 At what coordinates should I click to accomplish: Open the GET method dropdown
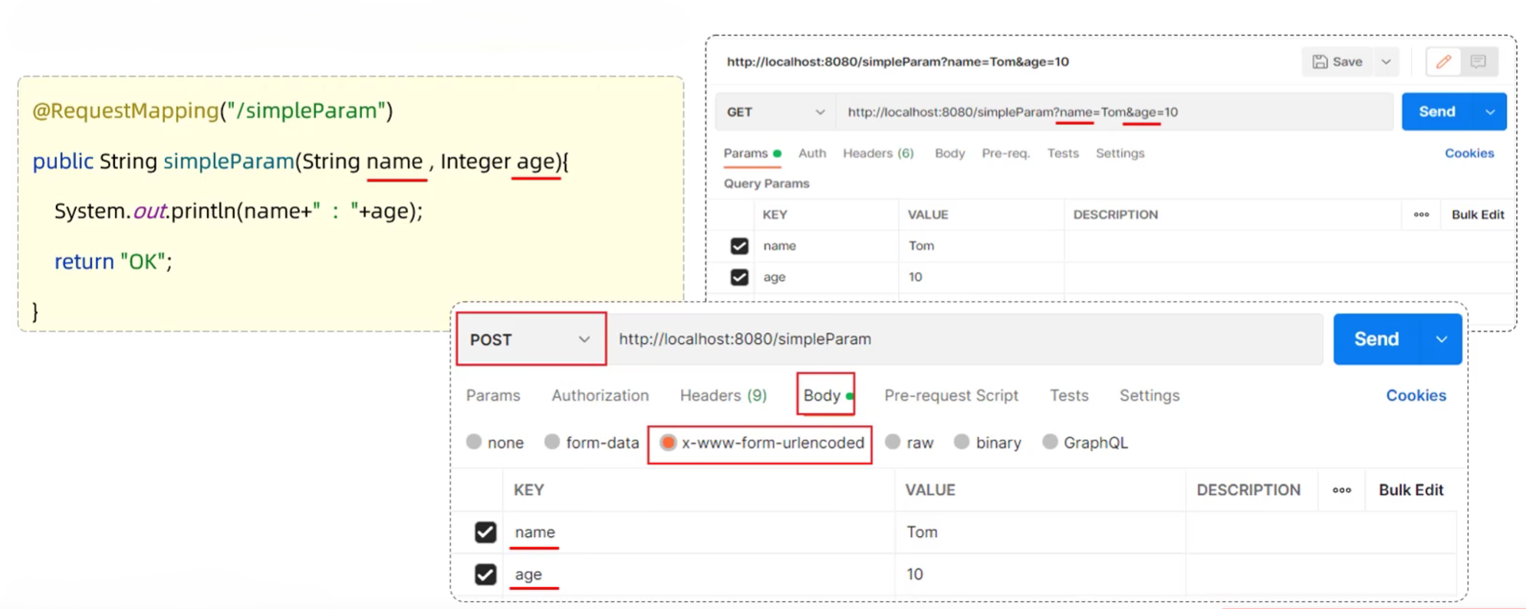click(x=775, y=113)
